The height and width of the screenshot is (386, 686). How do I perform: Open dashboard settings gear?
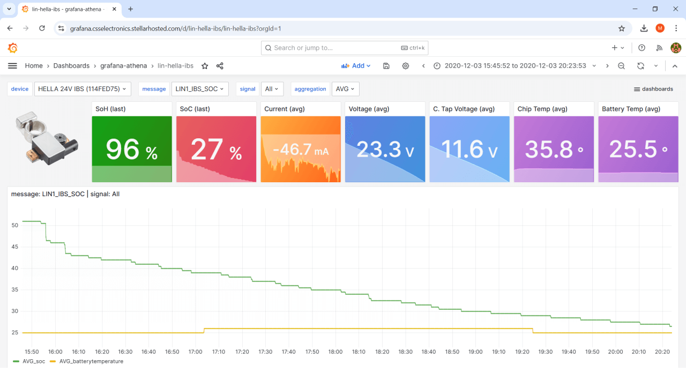[x=406, y=66]
